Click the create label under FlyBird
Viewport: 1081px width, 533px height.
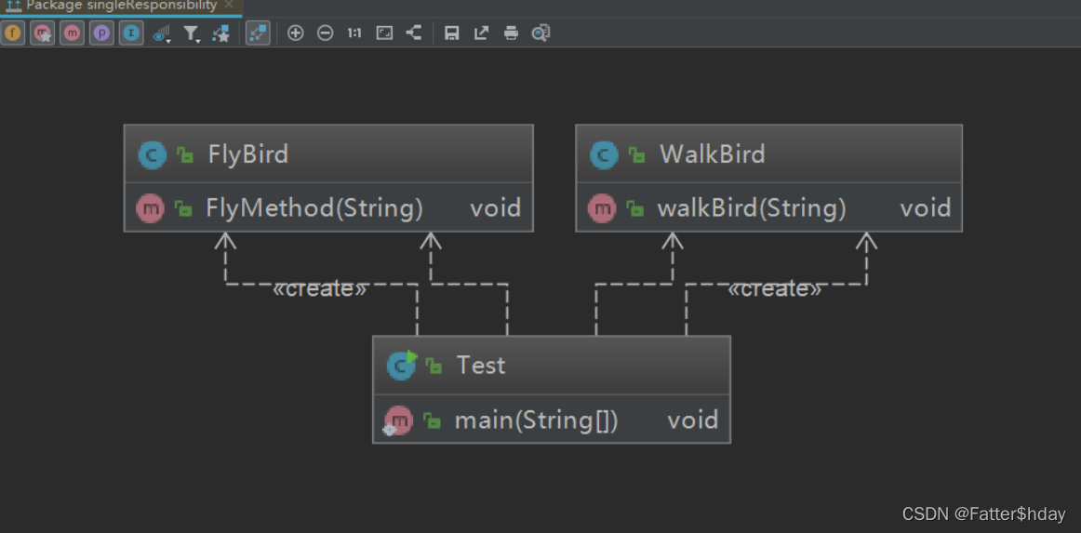tap(320, 289)
